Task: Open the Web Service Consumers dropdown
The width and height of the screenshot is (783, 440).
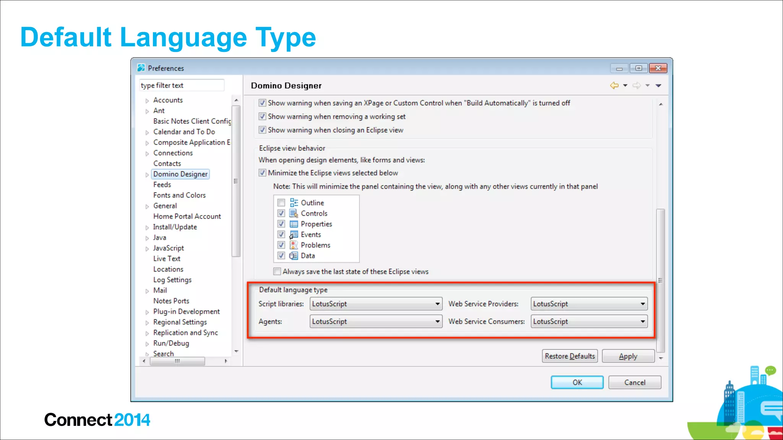Action: coord(589,322)
